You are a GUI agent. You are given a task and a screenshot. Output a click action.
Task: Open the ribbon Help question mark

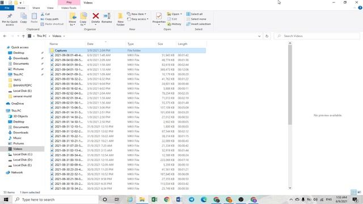point(360,8)
